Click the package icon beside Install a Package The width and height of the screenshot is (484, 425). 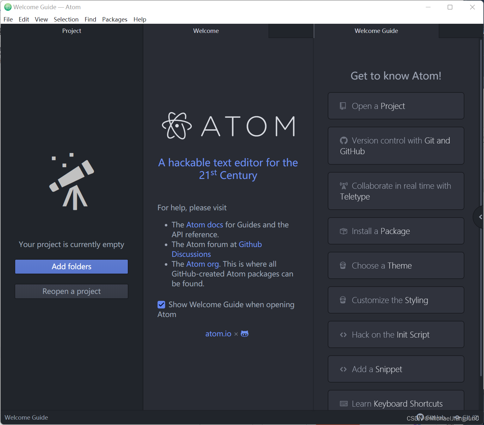[344, 231]
